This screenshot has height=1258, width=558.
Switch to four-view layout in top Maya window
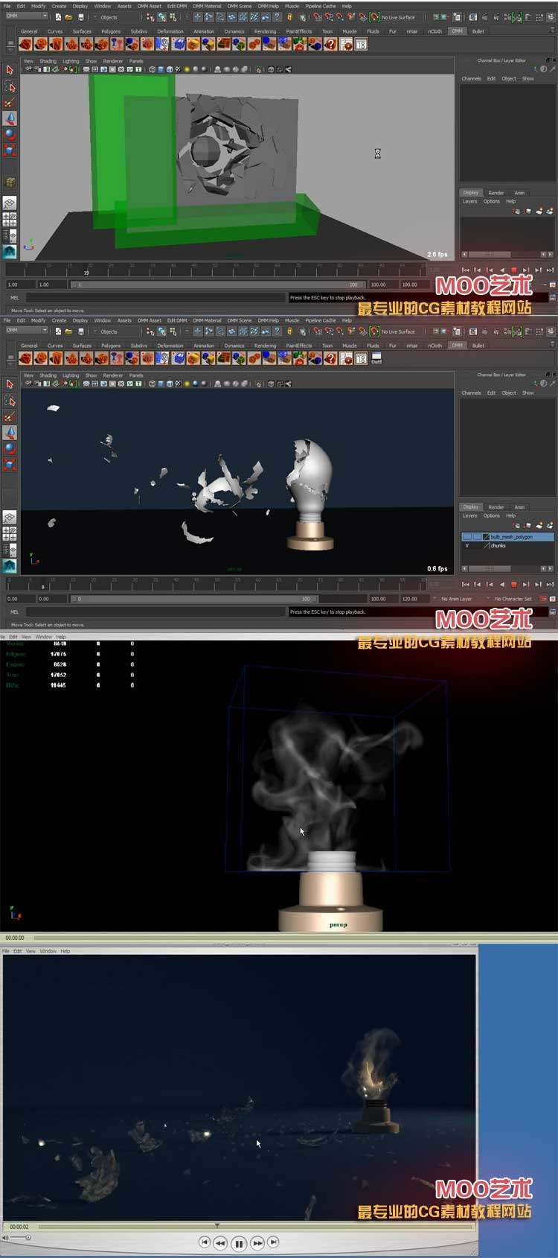click(10, 220)
